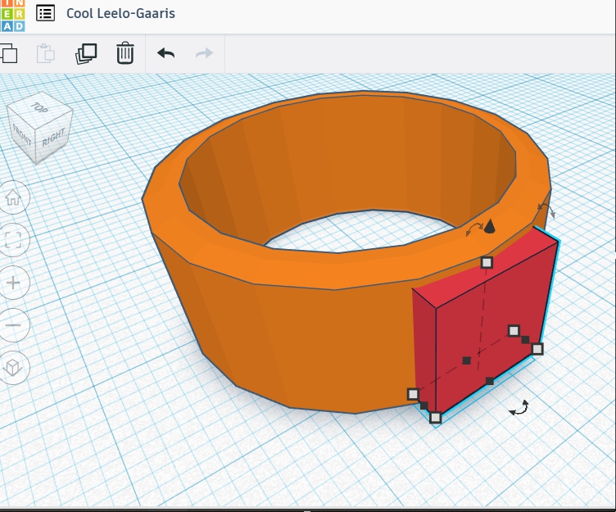Select the RIGHT face of view cube
Viewport: 616px width, 512px height.
click(53, 136)
